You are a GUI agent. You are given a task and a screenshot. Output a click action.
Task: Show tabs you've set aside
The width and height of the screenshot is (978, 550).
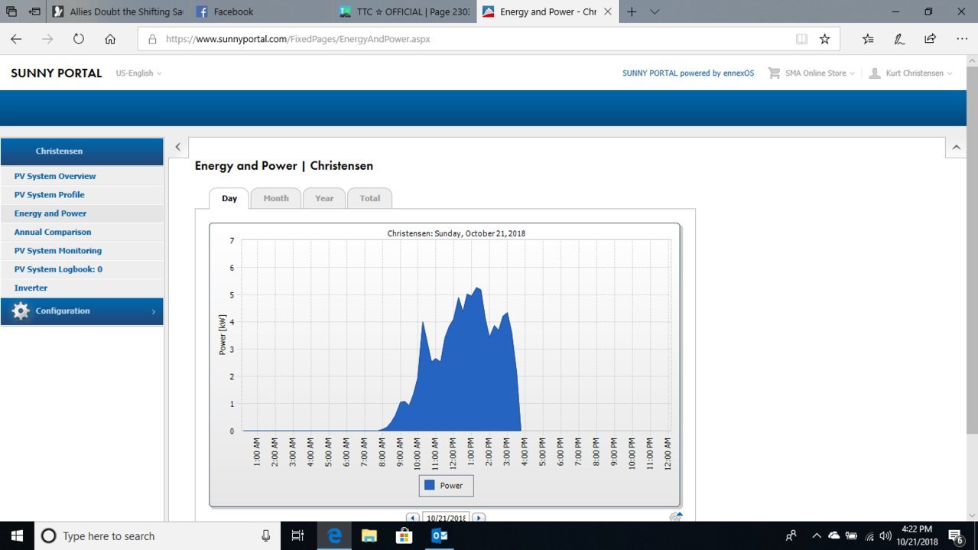pyautogui.click(x=11, y=11)
